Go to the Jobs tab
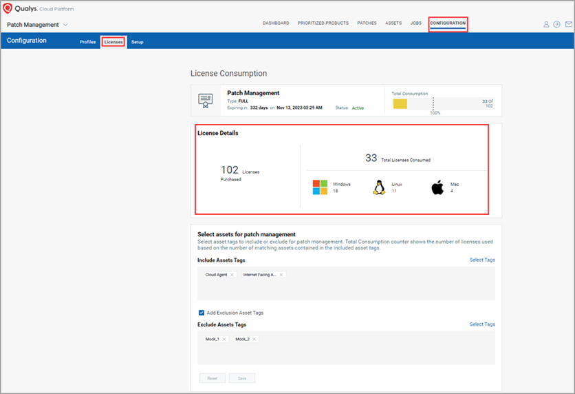 tap(416, 23)
